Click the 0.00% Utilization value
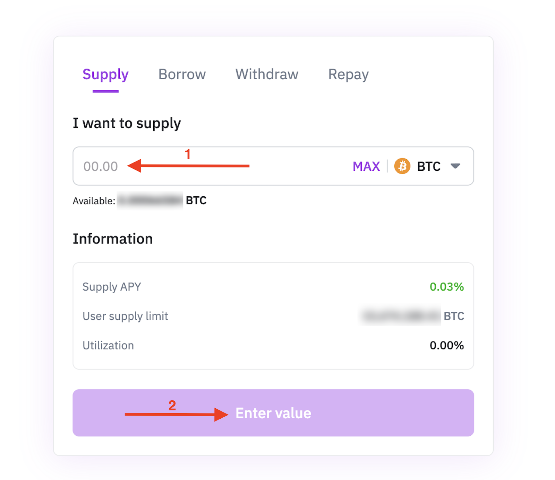Image resolution: width=555 pixels, height=480 pixels. (446, 345)
